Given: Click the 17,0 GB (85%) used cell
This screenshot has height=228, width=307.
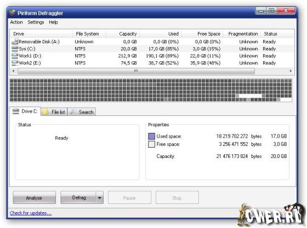Looking at the screenshot, I should (163, 49).
